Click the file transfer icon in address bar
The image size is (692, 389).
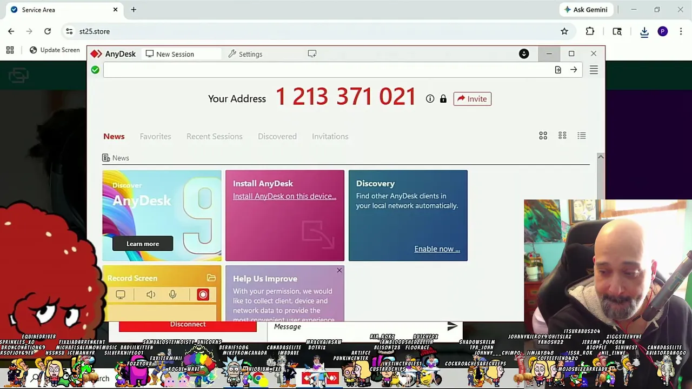(558, 70)
